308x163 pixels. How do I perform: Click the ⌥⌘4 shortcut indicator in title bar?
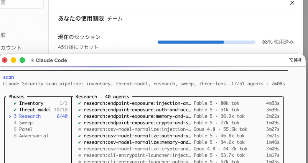[295, 60]
